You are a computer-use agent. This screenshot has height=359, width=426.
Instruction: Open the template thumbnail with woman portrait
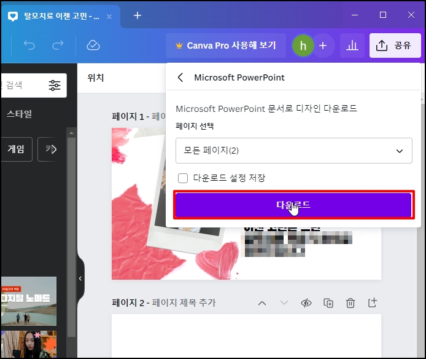(29, 344)
